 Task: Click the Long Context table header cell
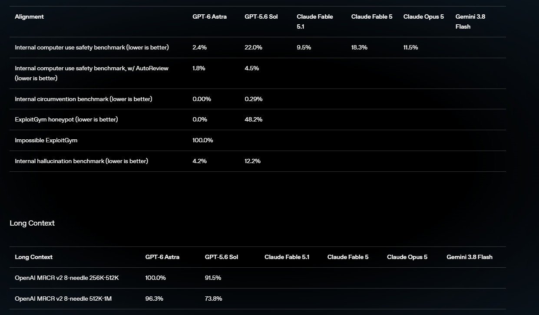tap(33, 257)
